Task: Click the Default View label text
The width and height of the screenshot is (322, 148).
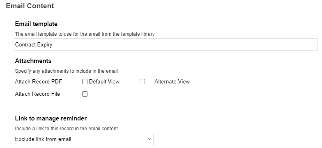Action: click(x=104, y=81)
